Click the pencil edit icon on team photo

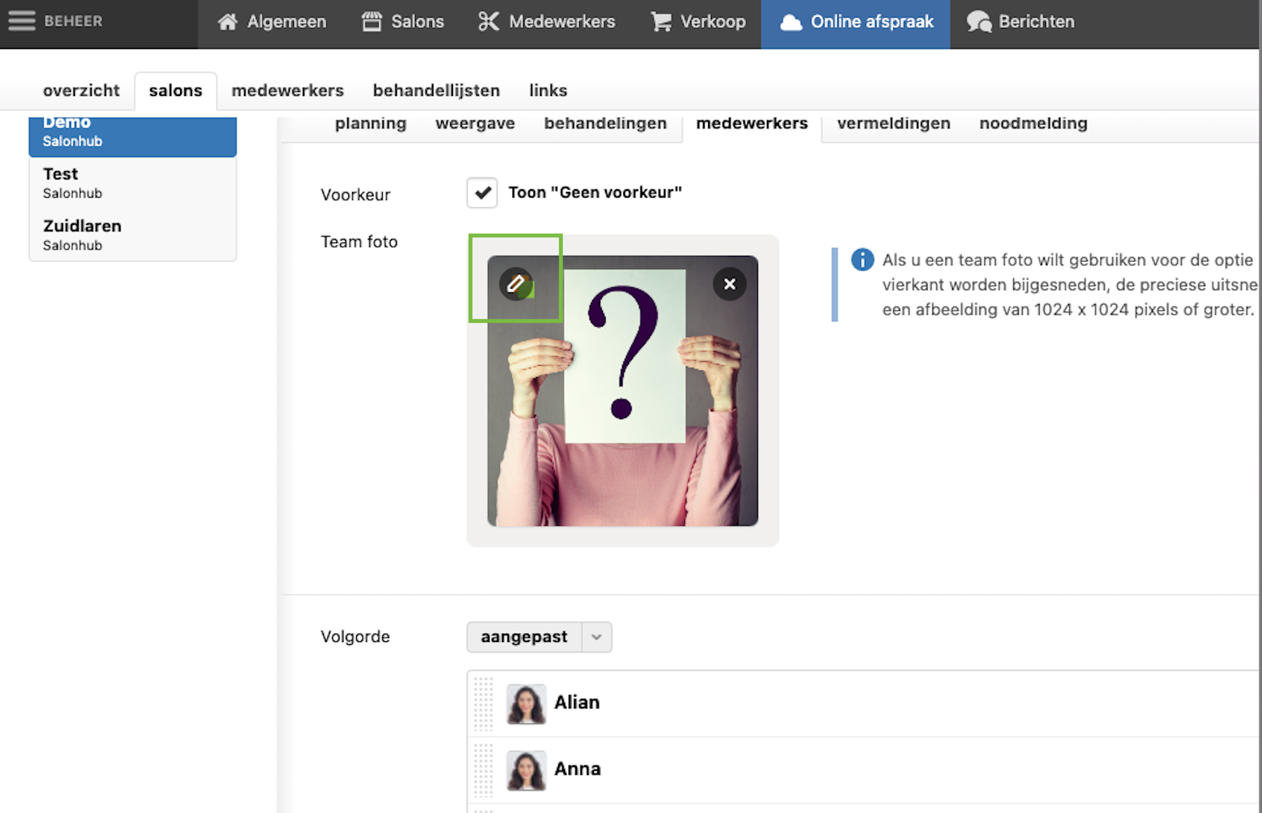click(x=516, y=284)
